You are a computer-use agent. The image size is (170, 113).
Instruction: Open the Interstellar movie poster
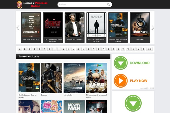pyautogui.click(x=74, y=78)
